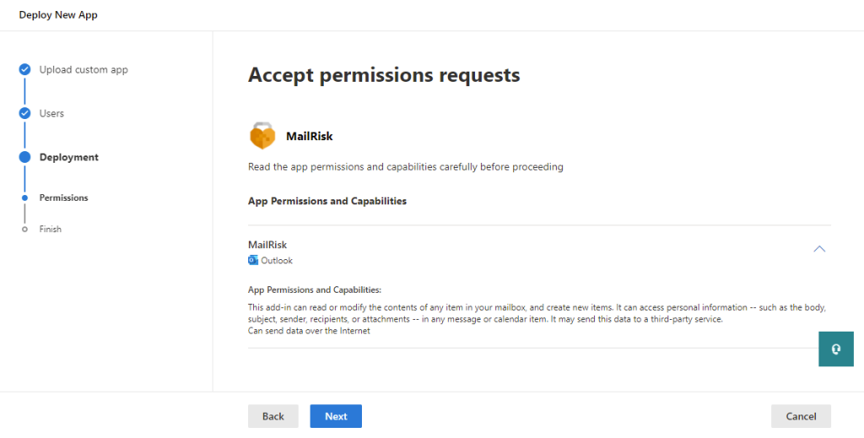Click the Finish step circle marker

[25, 229]
